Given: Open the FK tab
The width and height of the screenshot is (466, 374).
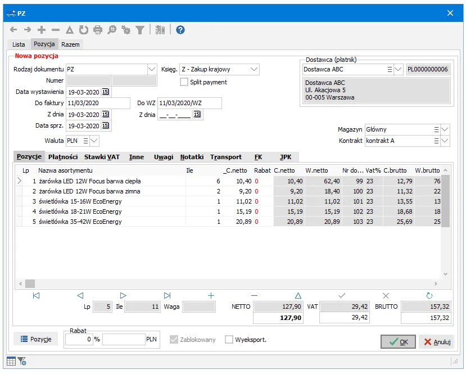Looking at the screenshot, I should click(258, 157).
